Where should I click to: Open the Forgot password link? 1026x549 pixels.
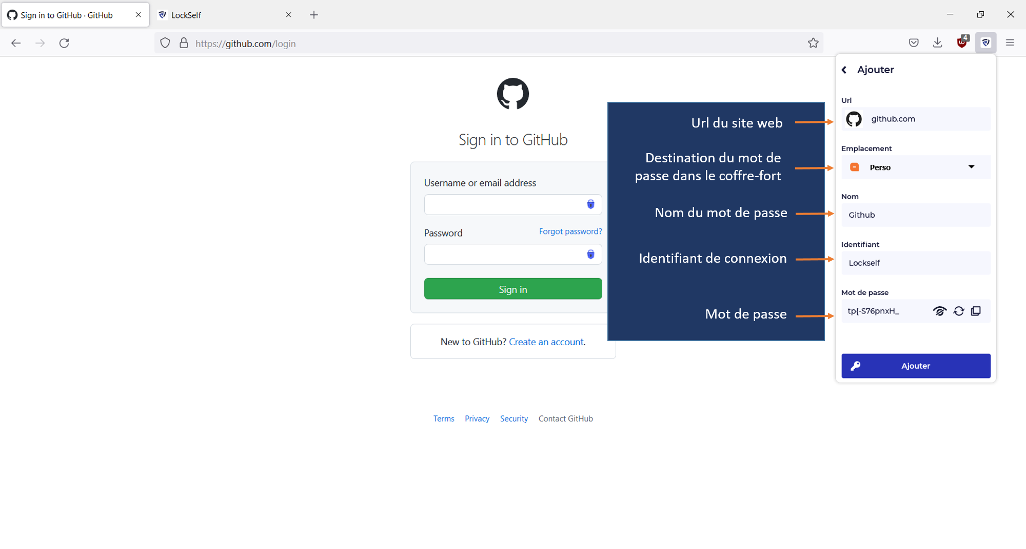(570, 231)
